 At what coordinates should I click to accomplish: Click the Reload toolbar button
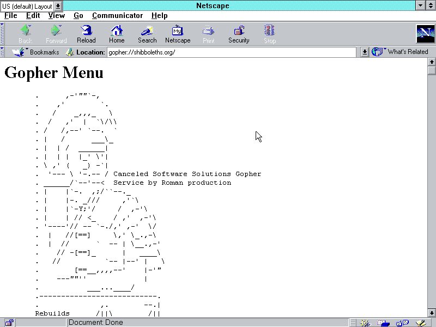coord(86,34)
